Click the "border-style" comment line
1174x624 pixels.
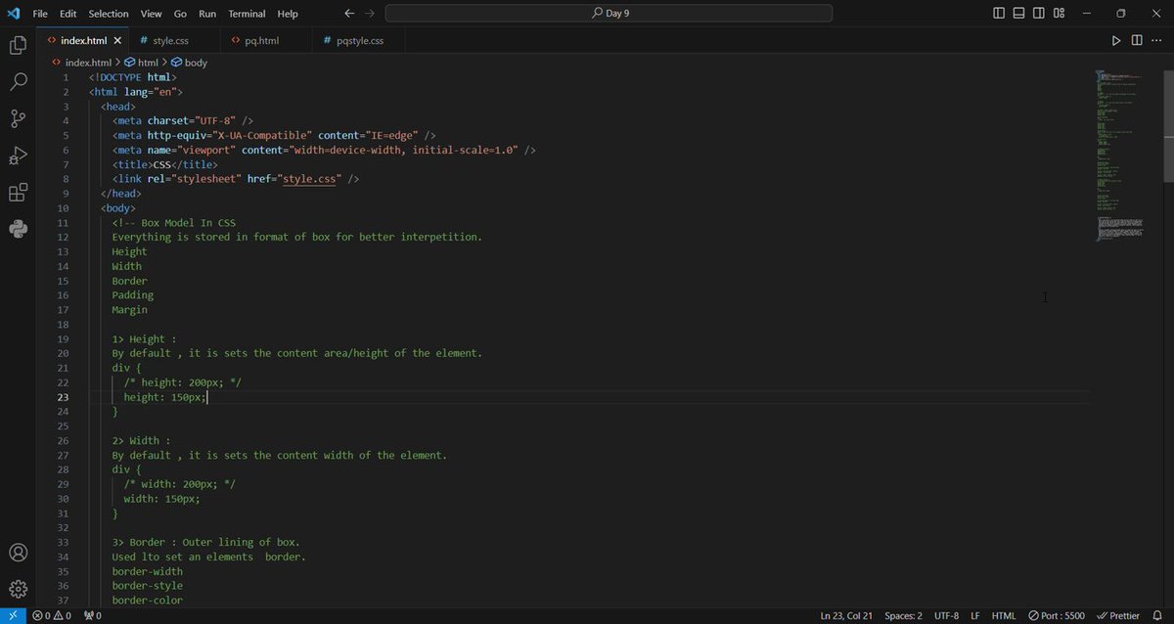click(147, 586)
